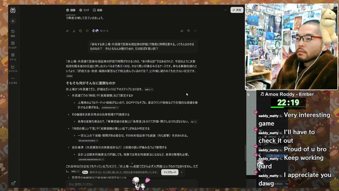Click bullet '外貨建ての「時価」や「実質価額」をどう算定するか'
This screenshot has width=339, height=191.
(102, 95)
